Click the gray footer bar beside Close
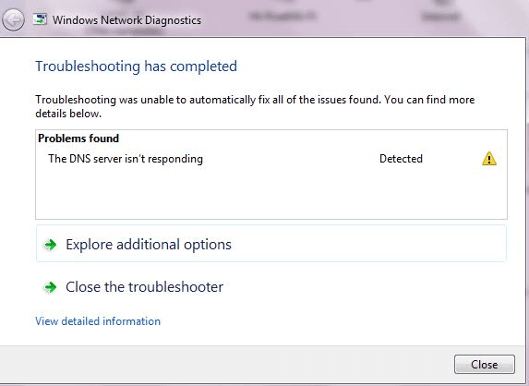The height and width of the screenshot is (386, 529). pyautogui.click(x=226, y=365)
